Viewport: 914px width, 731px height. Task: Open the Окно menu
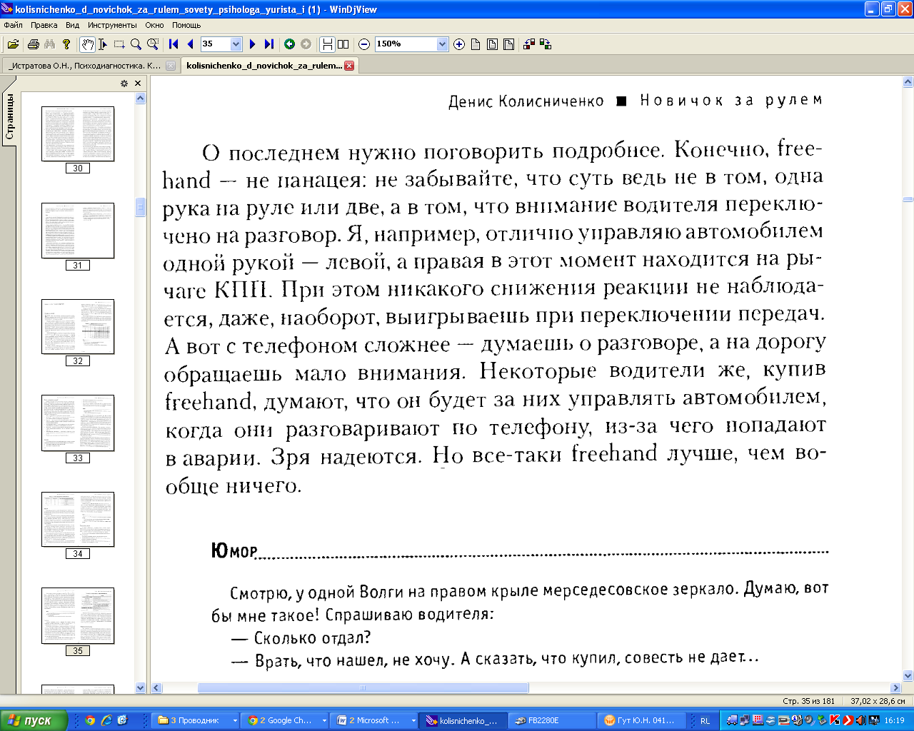[x=154, y=25]
